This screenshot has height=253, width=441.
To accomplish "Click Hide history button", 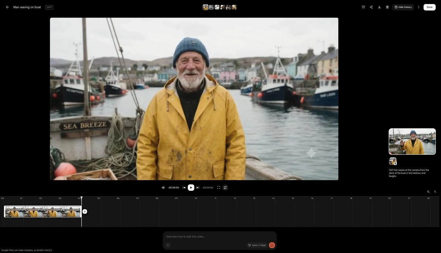I will click(403, 7).
